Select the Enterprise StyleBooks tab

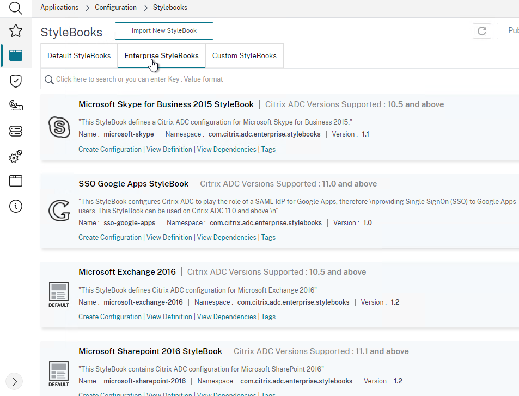pyautogui.click(x=162, y=56)
